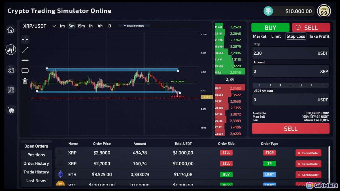Open the Last News tab
340x191 pixels.
[36, 181]
